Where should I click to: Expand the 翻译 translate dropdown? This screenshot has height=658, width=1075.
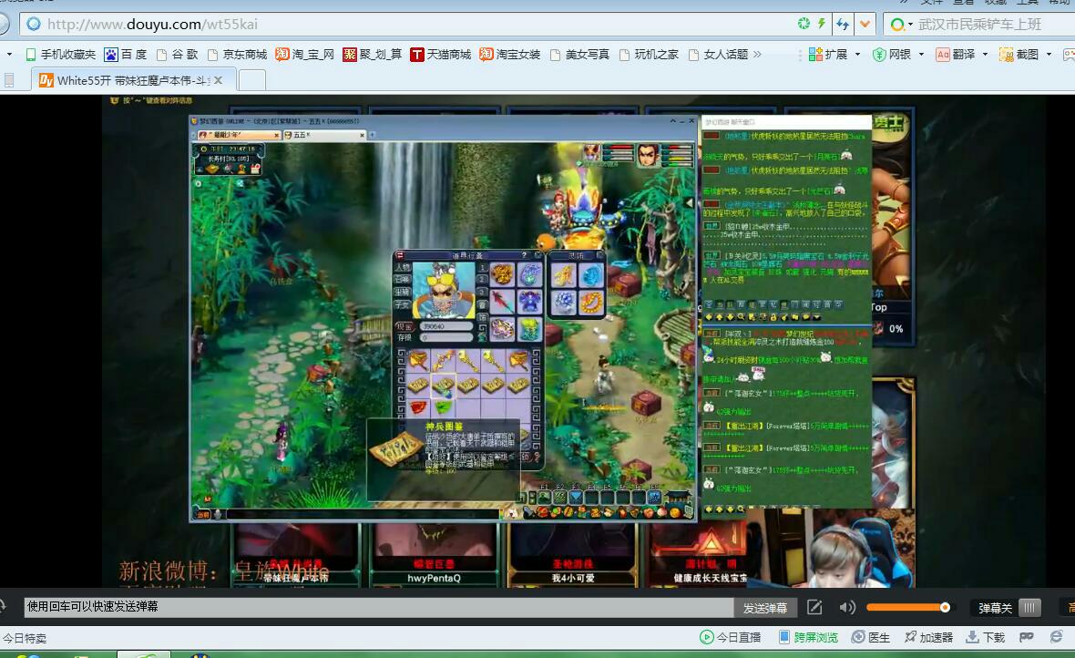[985, 55]
